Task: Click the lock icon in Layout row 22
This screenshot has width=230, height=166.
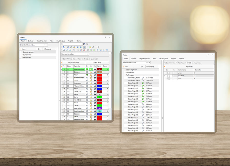Action: [91, 80]
